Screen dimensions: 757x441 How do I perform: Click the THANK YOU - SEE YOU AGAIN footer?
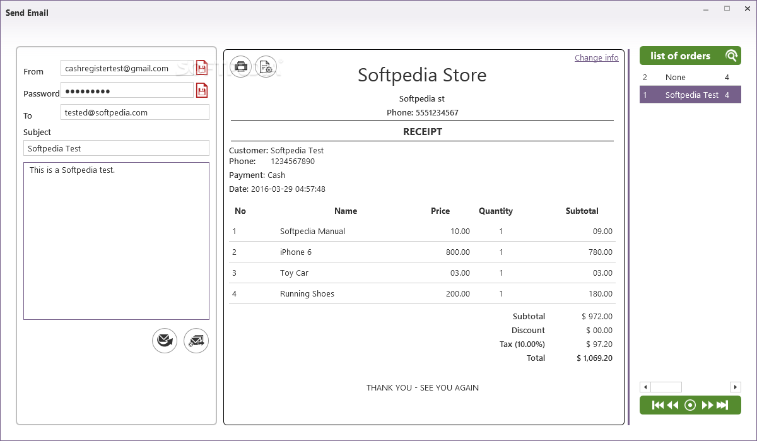tap(423, 388)
